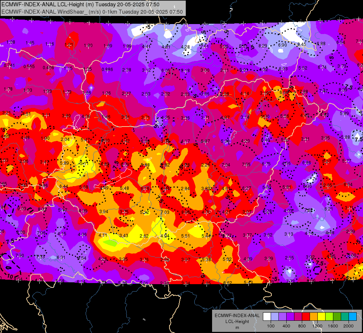Screen dimensions: 363x333
Task: Click the light purple legend swatch
Action: (283, 317)
